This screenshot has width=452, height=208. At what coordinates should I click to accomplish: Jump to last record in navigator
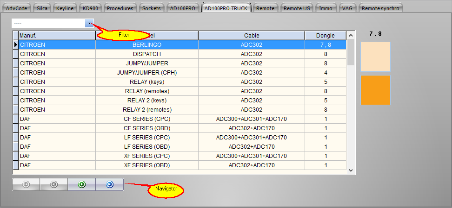tap(110, 184)
